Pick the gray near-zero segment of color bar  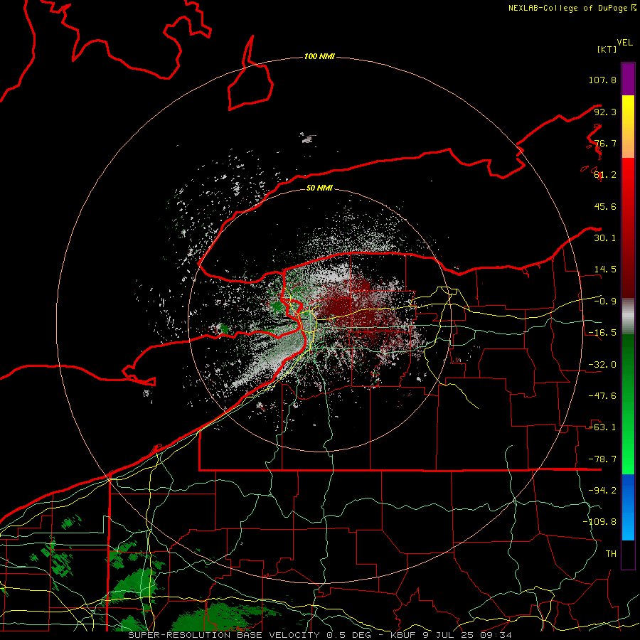pos(628,316)
